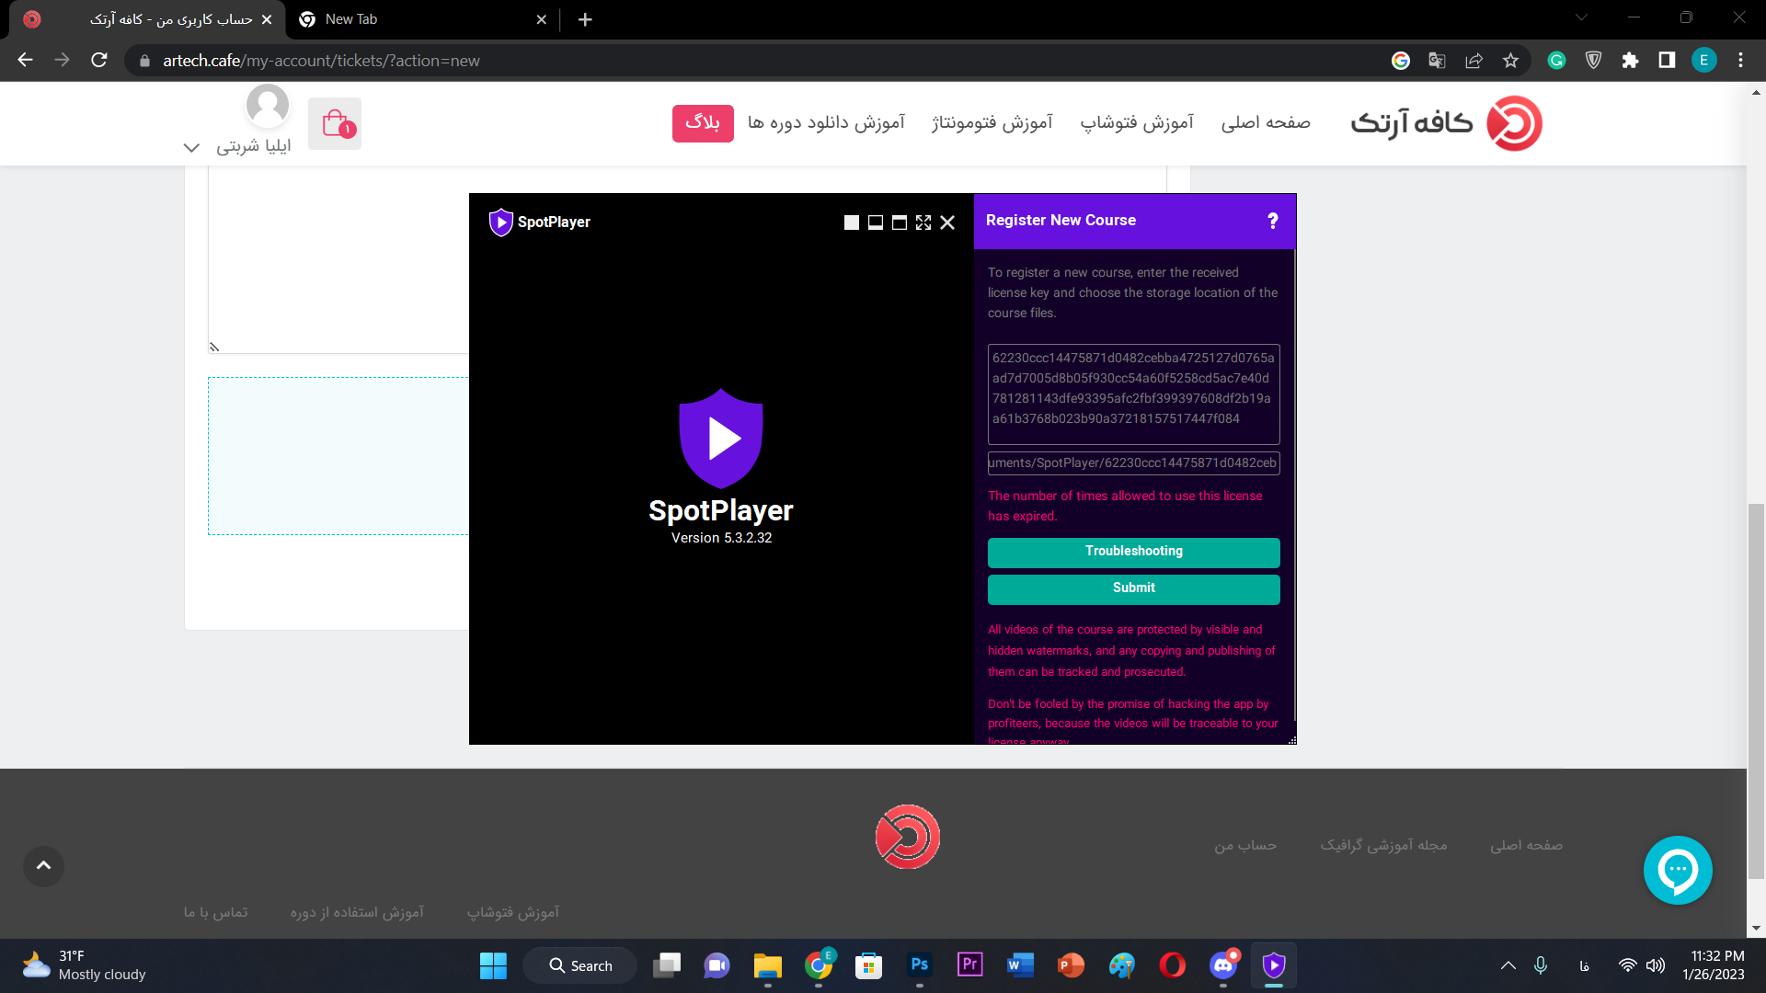Click the live chat support bubble
Viewport: 1766px width, 993px height.
tap(1678, 870)
